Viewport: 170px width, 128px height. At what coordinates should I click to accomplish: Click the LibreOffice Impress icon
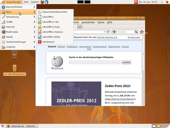[x=40, y=32]
